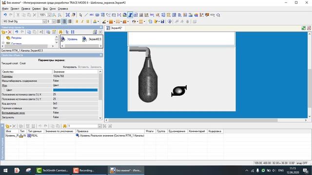Open the Окно menu

tap(53, 9)
